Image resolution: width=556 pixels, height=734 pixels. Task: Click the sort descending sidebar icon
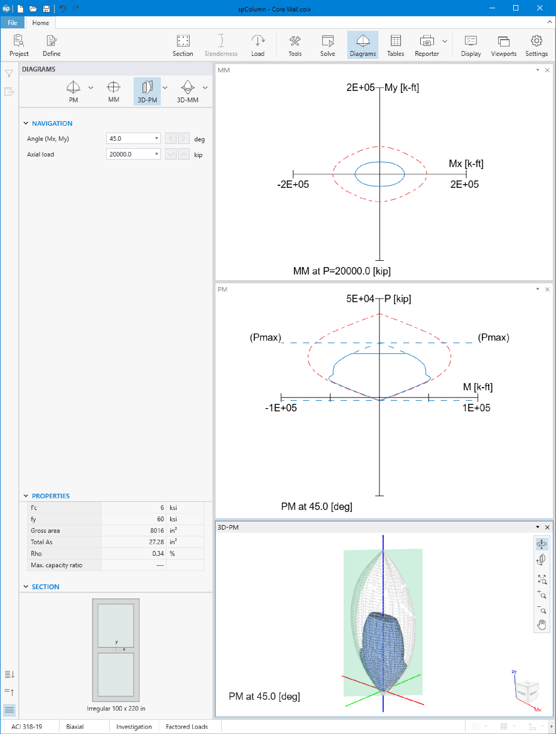(x=9, y=674)
